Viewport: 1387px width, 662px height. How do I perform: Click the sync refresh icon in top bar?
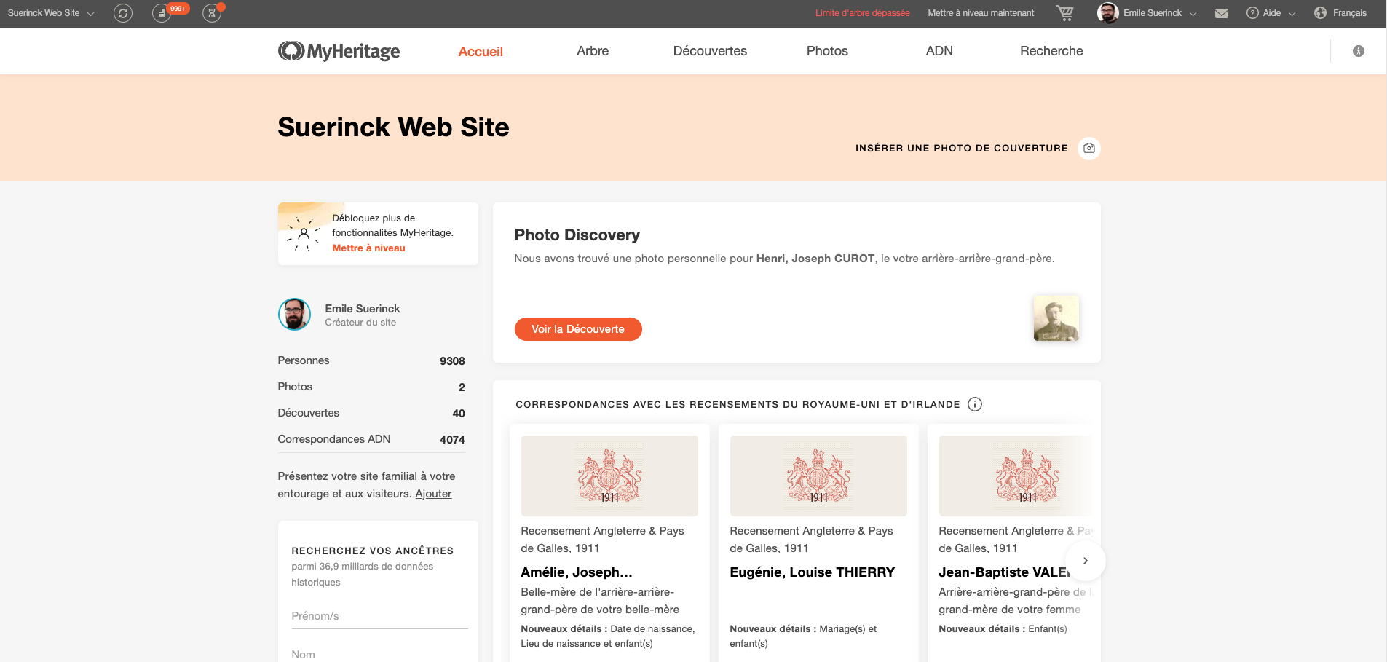tap(123, 13)
